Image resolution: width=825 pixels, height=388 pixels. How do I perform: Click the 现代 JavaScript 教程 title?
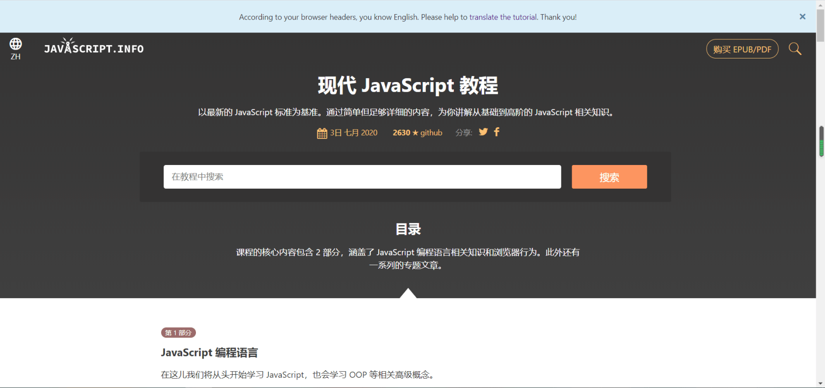click(408, 85)
